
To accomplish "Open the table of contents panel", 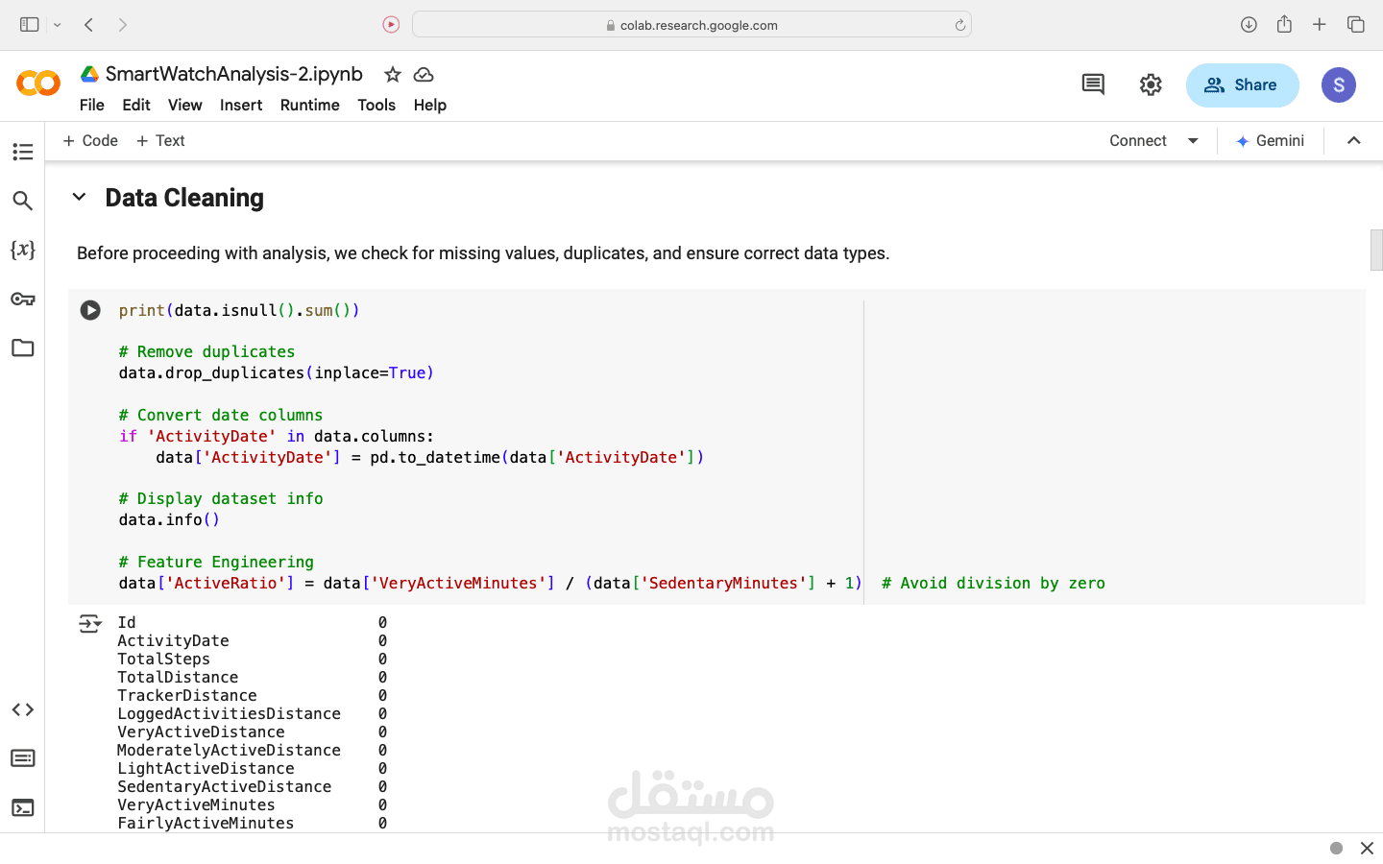I will coord(22,152).
